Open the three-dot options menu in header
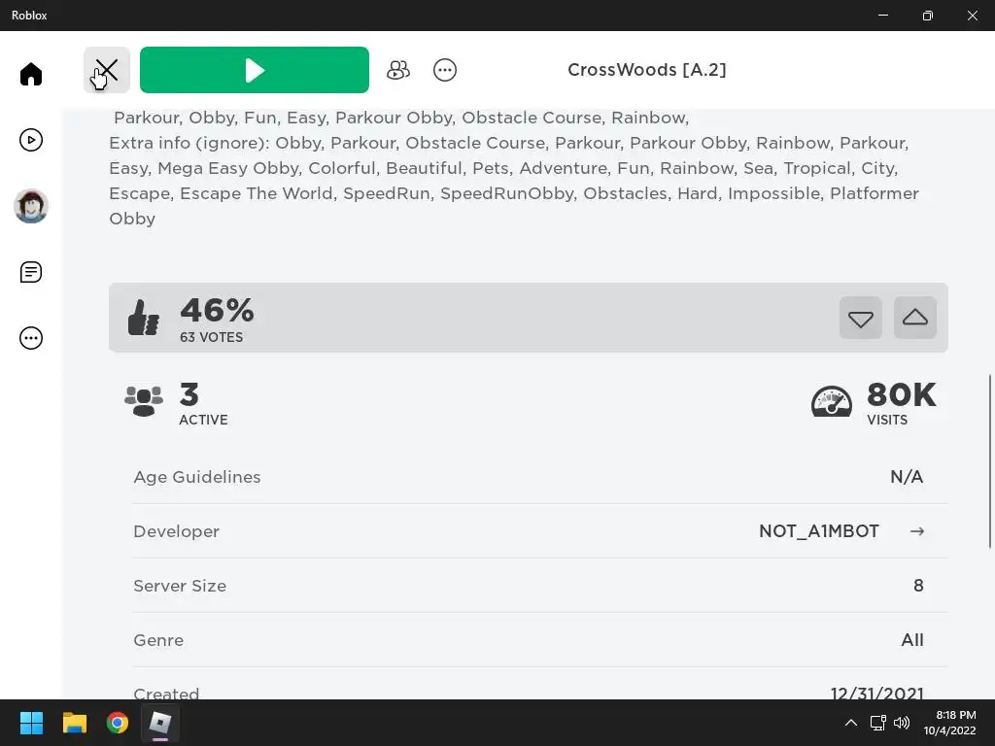This screenshot has height=746, width=995. coord(445,70)
